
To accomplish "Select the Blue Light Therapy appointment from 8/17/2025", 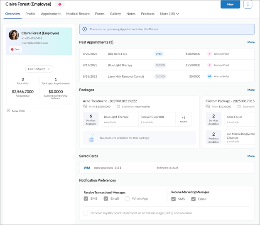I will click(167, 65).
